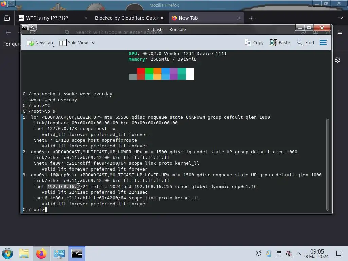Expand the Split View options chevron
This screenshot has height=261, width=348.
click(93, 42)
